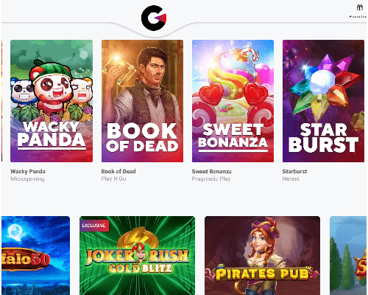Open the Netent provider label

291,178
